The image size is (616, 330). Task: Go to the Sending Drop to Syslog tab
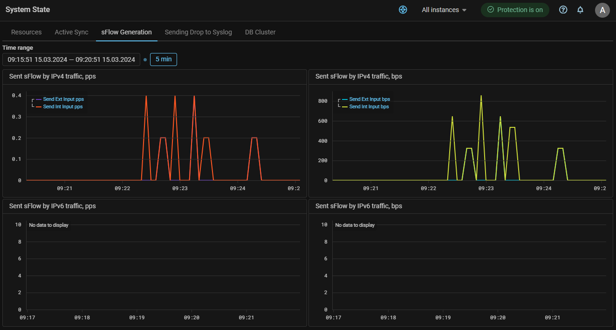pos(198,32)
